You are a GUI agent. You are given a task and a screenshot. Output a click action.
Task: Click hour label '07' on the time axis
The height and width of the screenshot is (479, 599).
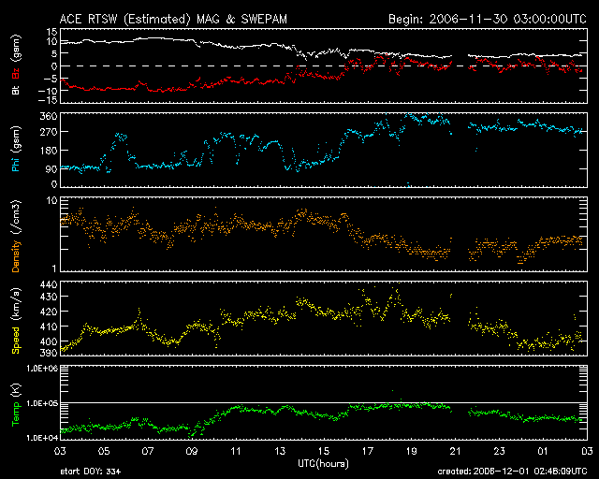(148, 452)
